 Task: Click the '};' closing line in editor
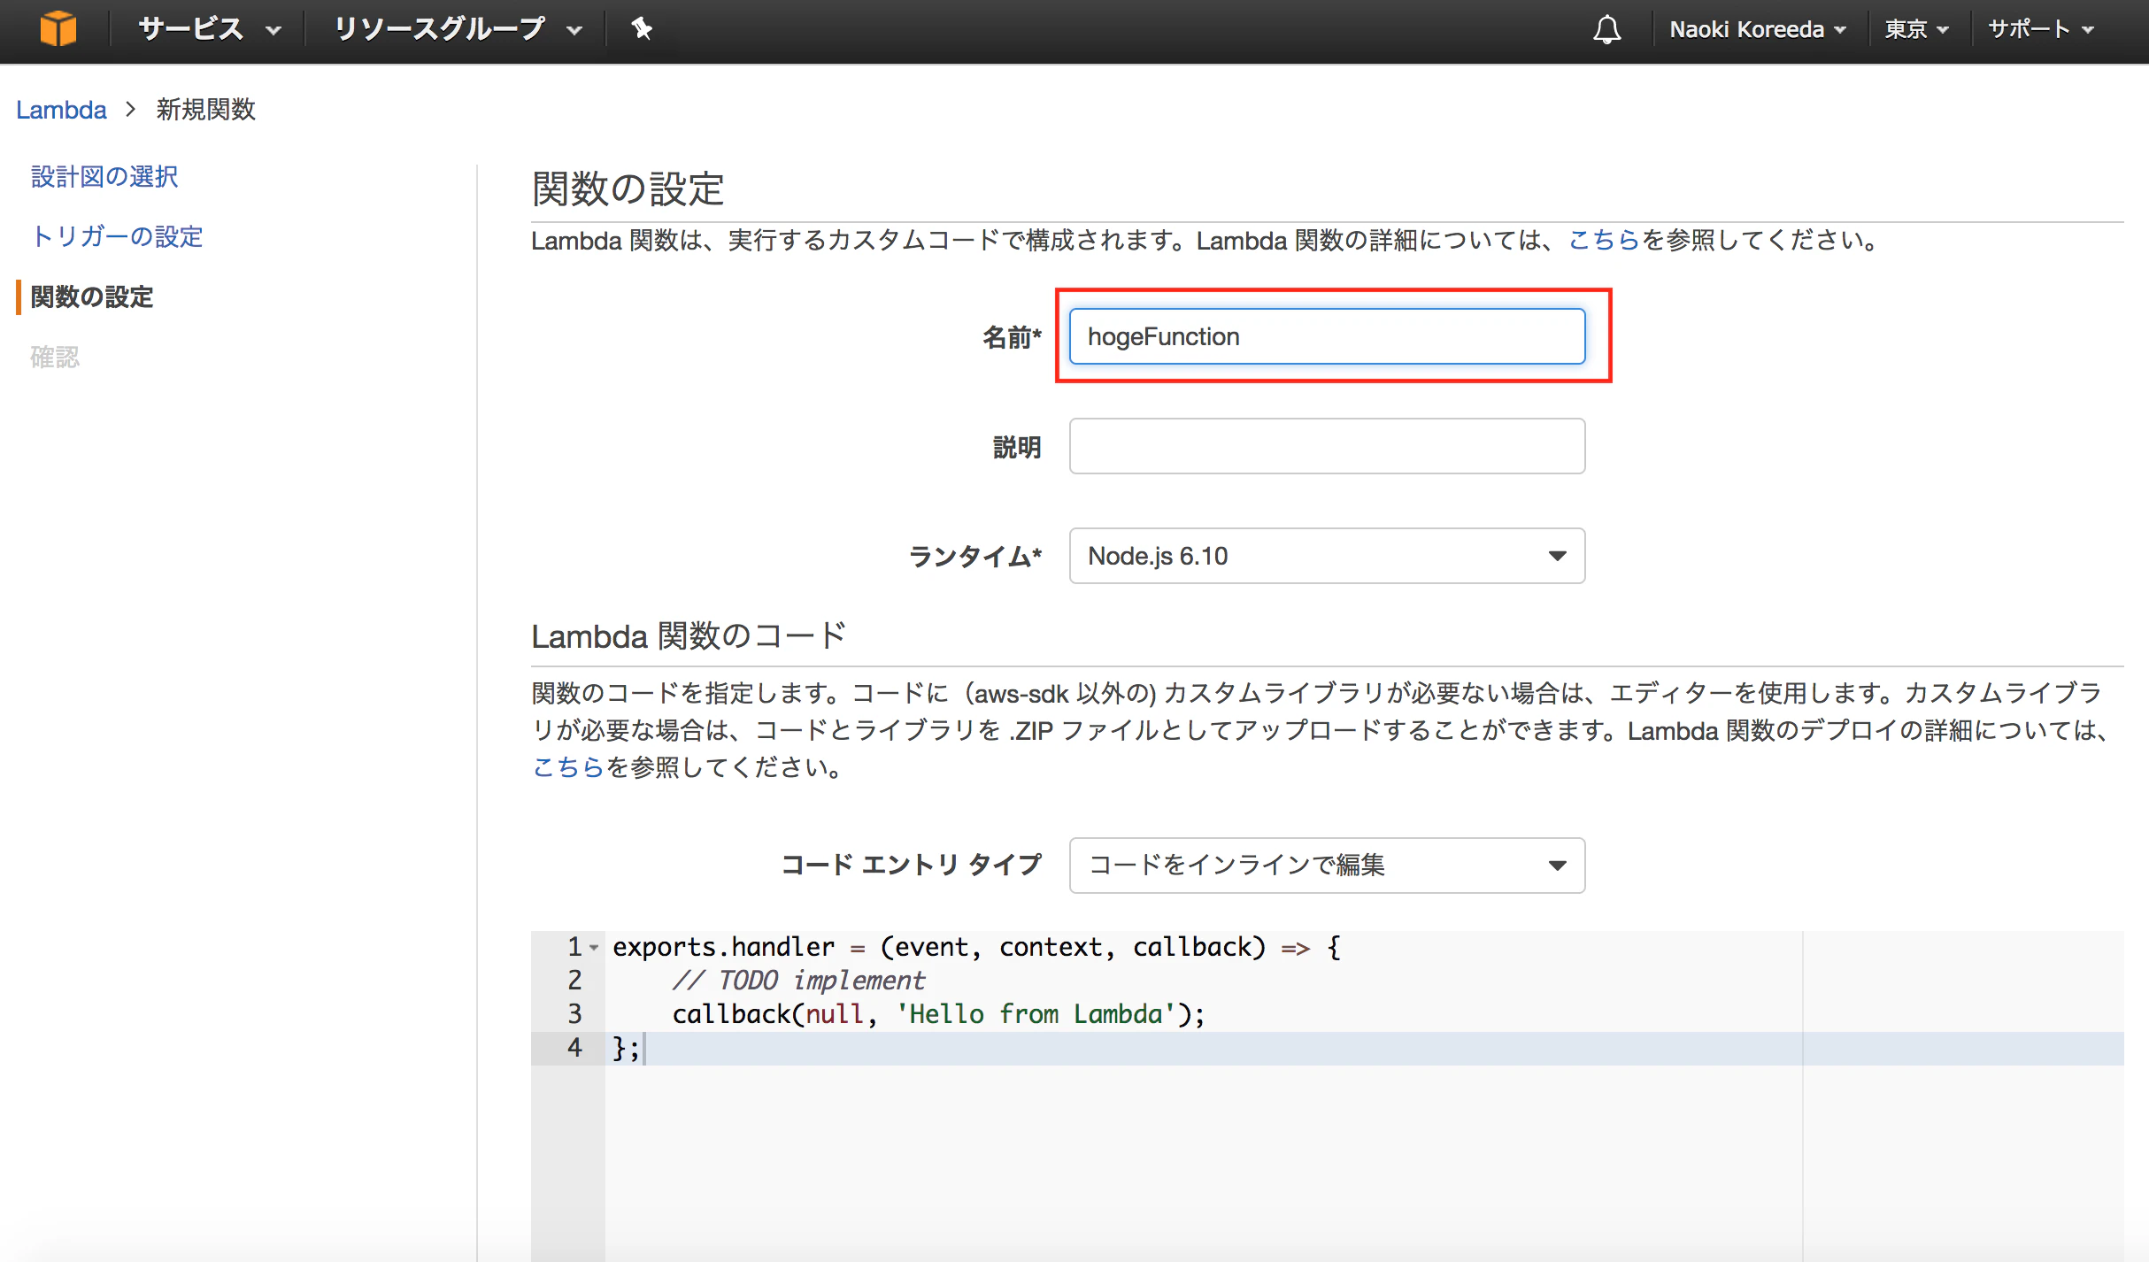(627, 1048)
